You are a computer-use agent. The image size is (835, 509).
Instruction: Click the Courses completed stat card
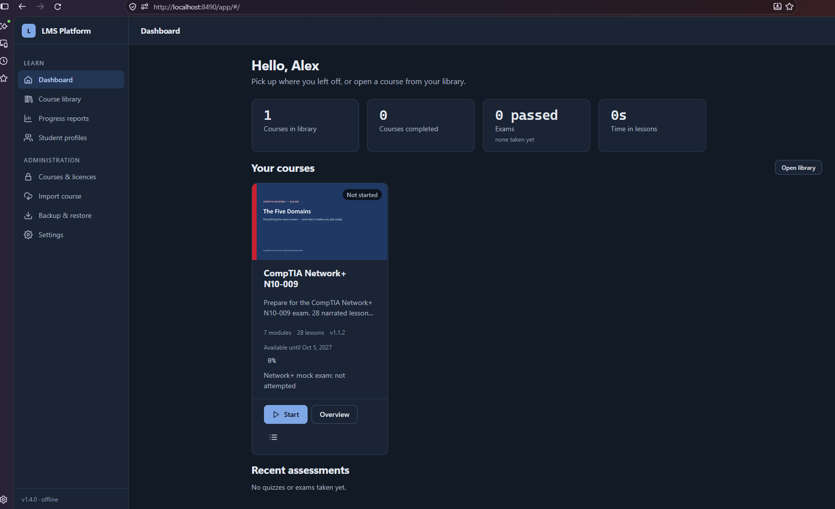click(421, 125)
